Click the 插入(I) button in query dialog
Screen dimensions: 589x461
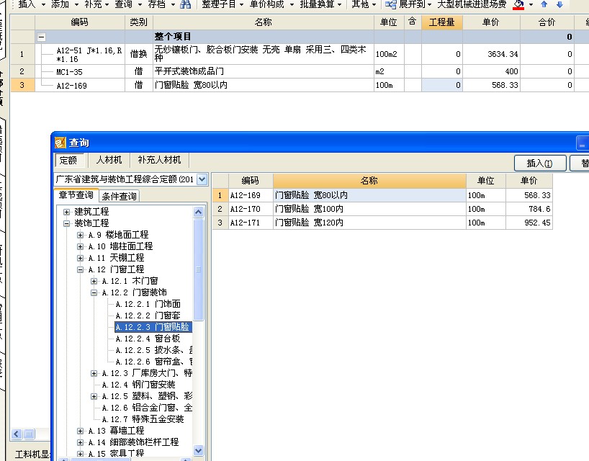tap(540, 163)
